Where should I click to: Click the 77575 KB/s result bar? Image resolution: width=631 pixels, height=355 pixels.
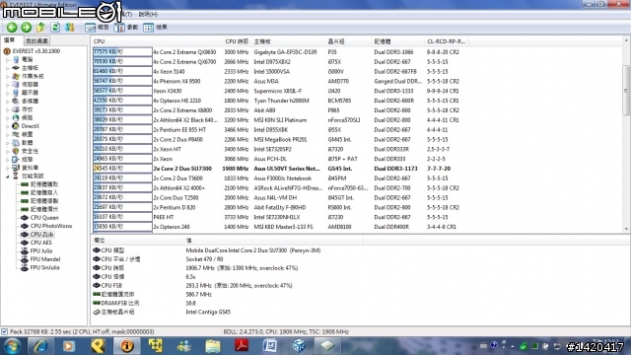(122, 52)
